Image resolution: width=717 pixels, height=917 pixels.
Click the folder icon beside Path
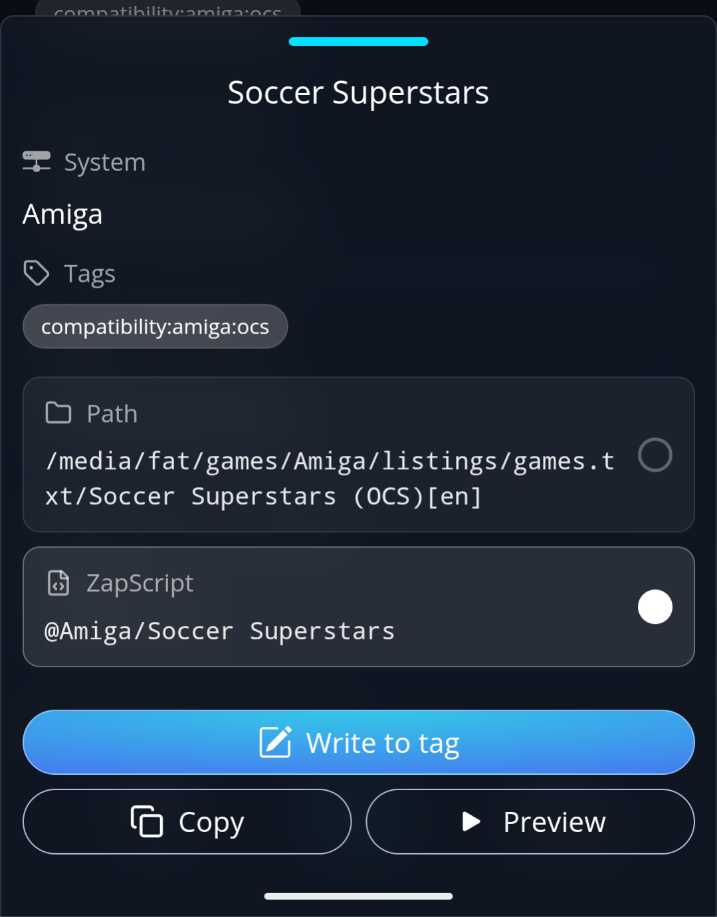tap(58, 413)
